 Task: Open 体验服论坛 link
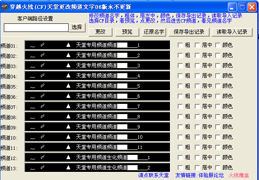point(211,175)
